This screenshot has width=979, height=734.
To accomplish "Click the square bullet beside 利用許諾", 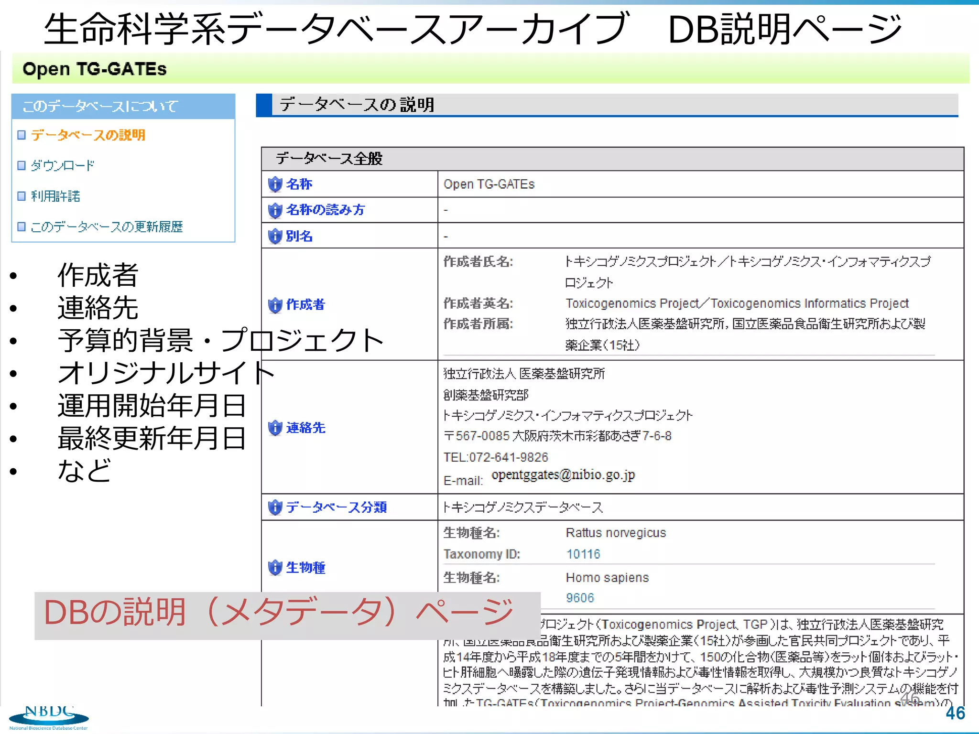I will tap(22, 196).
